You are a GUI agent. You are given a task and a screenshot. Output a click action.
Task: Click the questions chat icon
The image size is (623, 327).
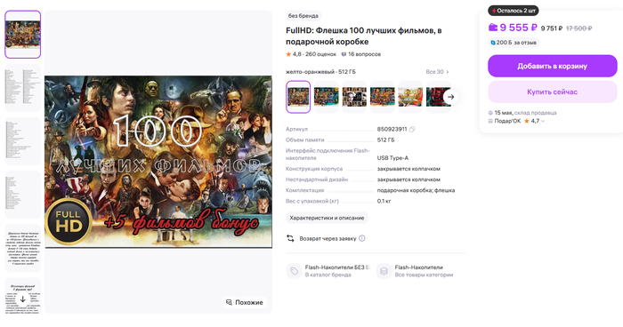click(344, 54)
